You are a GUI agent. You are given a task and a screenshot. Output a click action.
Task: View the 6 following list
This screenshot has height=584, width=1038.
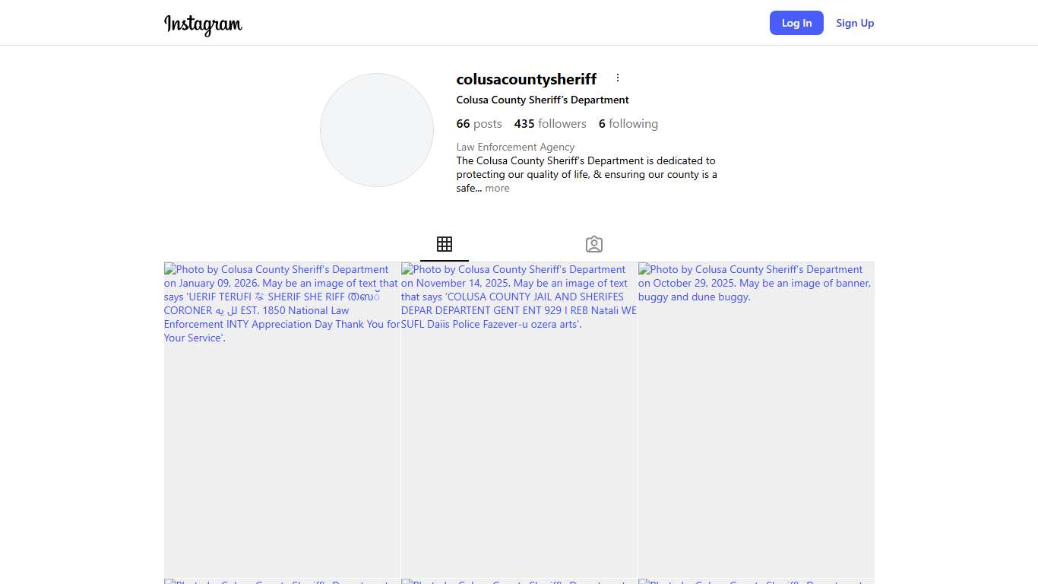coord(628,124)
